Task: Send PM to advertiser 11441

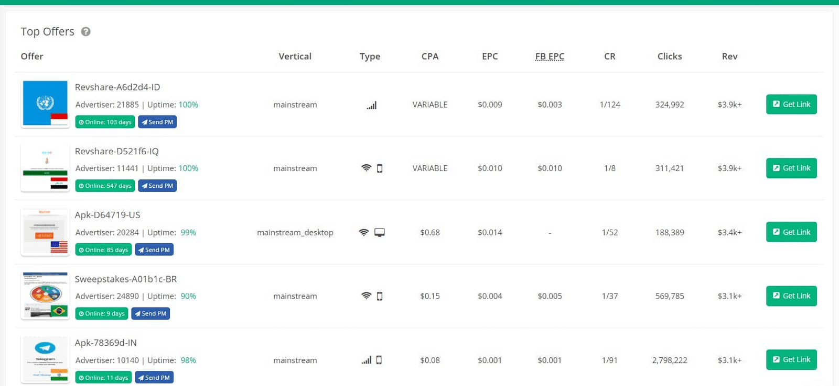Action: (157, 186)
